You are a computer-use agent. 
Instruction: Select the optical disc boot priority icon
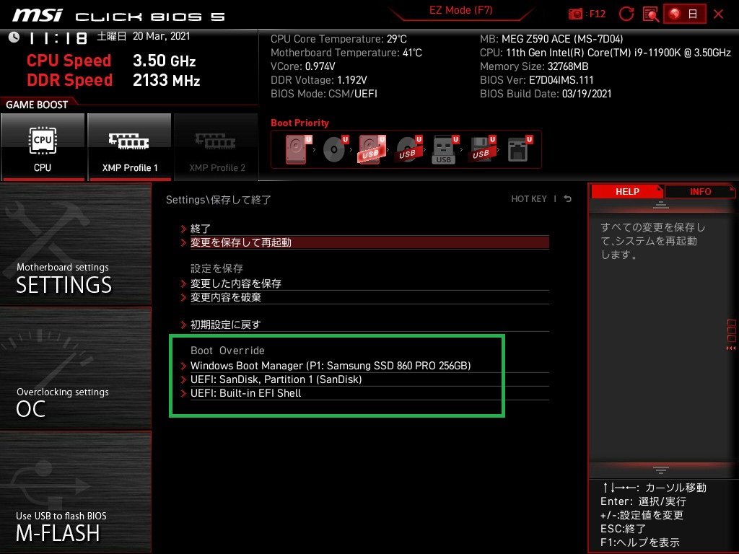click(335, 149)
